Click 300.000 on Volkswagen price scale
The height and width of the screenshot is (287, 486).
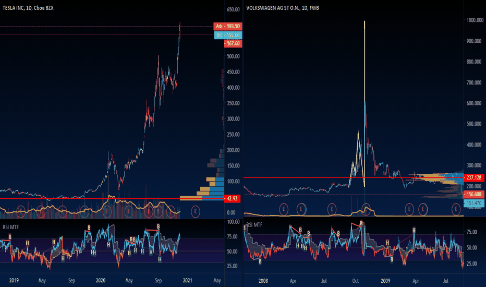tap(475, 165)
